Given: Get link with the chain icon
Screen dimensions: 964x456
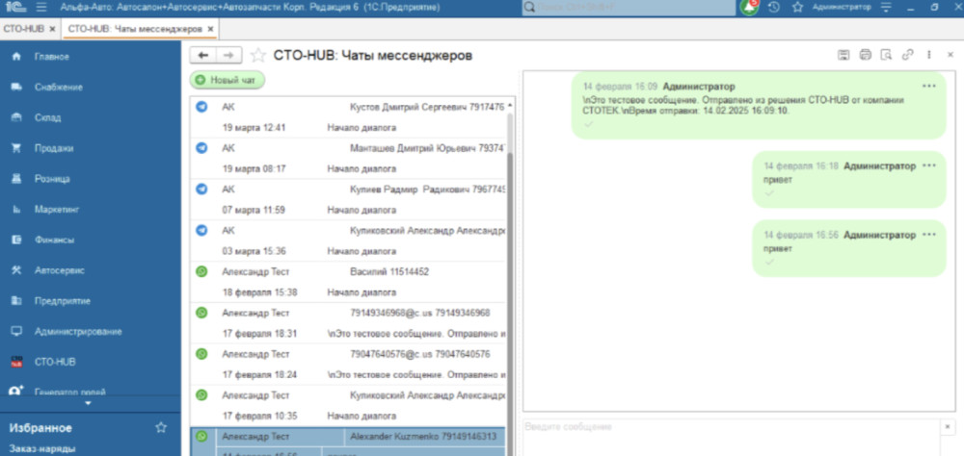Looking at the screenshot, I should tap(907, 55).
